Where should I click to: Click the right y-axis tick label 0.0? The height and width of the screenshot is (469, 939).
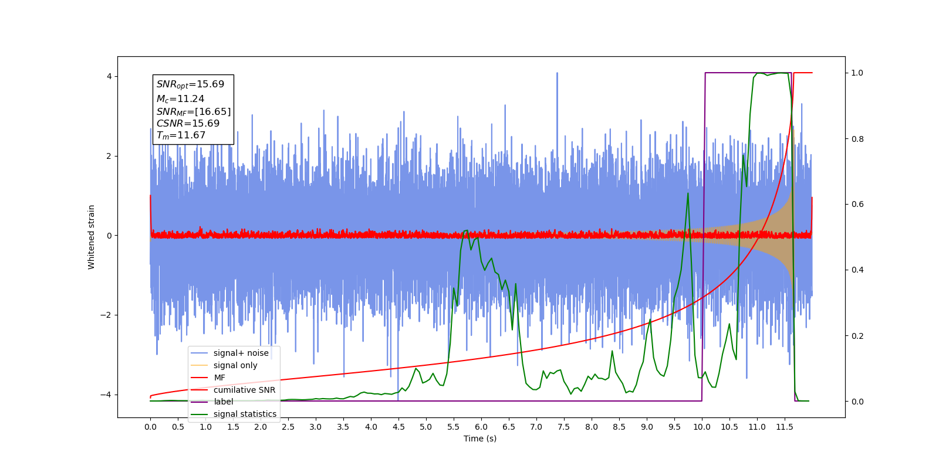857,402
